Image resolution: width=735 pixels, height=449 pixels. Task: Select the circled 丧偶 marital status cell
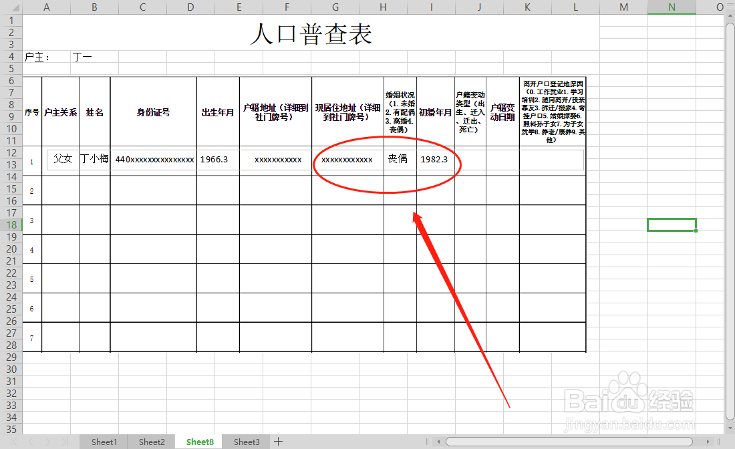pyautogui.click(x=400, y=159)
